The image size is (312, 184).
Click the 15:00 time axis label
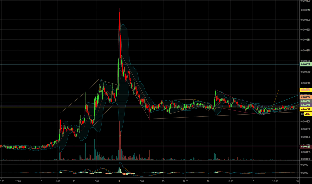(x=57, y=181)
